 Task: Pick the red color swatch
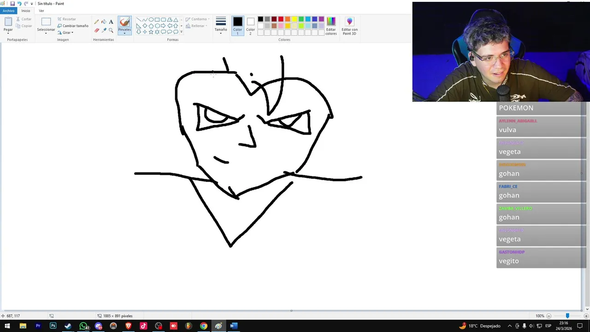pos(281,19)
